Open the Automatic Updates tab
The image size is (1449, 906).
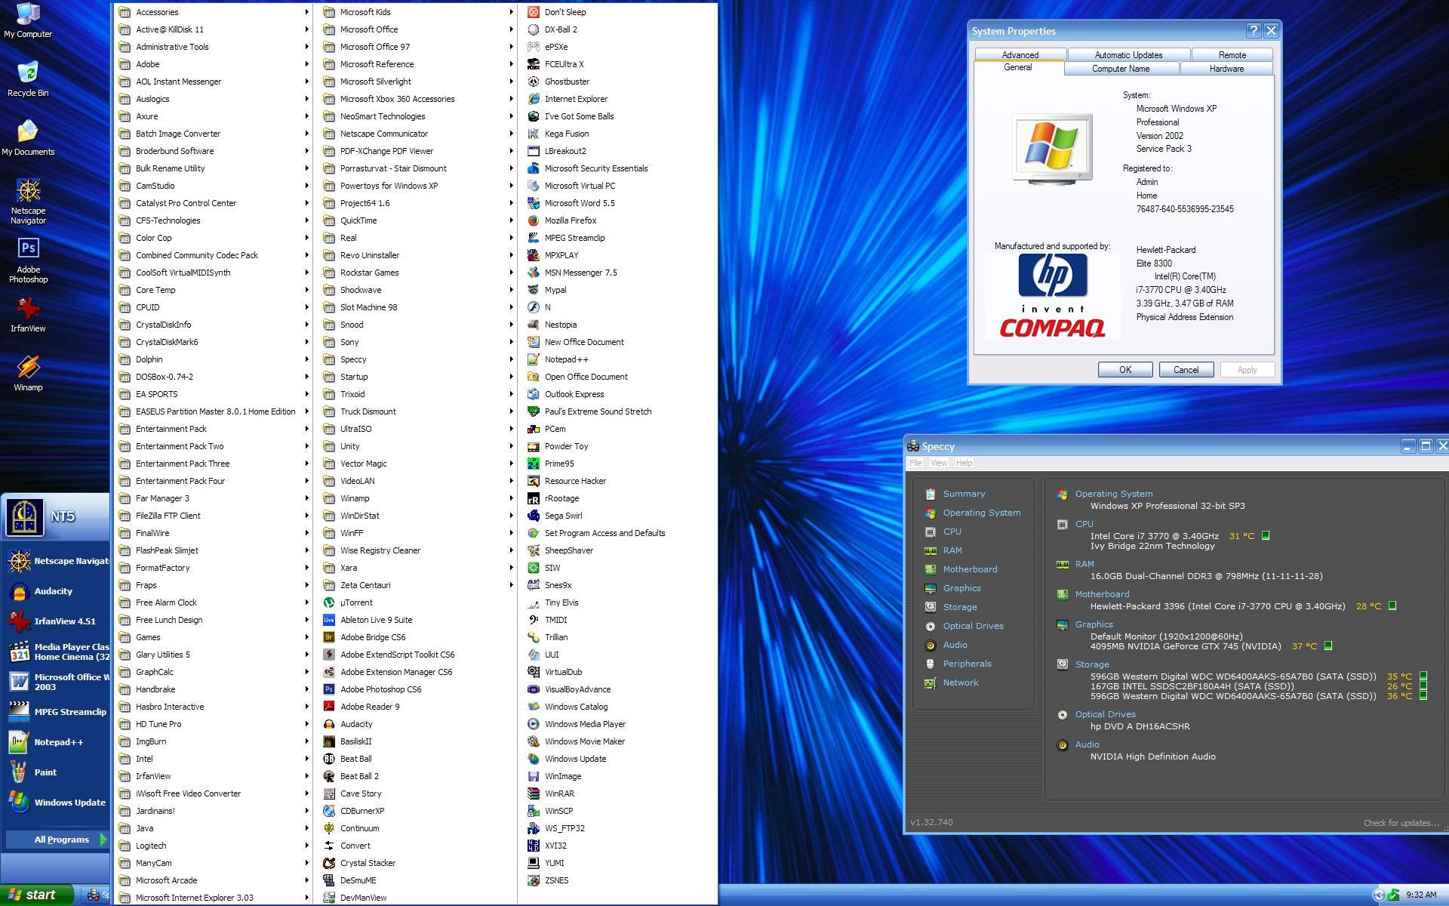click(x=1128, y=54)
